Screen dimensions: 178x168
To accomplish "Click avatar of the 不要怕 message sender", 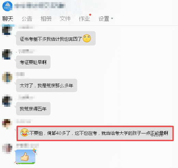I will pyautogui.click(x=7, y=123).
